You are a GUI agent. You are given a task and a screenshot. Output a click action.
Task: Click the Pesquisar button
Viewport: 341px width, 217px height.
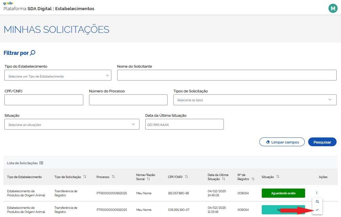(322, 142)
